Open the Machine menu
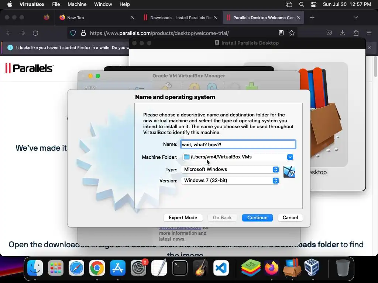378x283 pixels. tap(77, 4)
